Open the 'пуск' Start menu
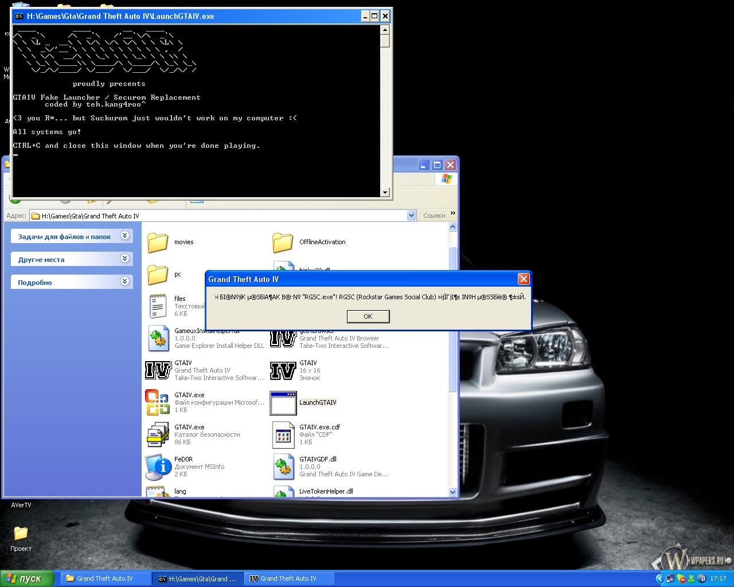 pos(27,579)
